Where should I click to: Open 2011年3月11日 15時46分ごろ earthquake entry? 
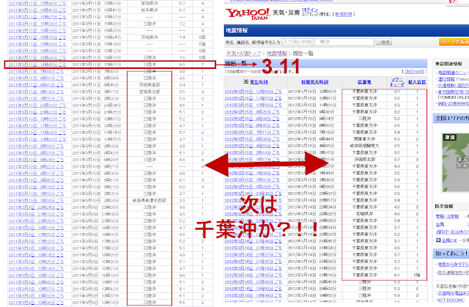(x=37, y=3)
